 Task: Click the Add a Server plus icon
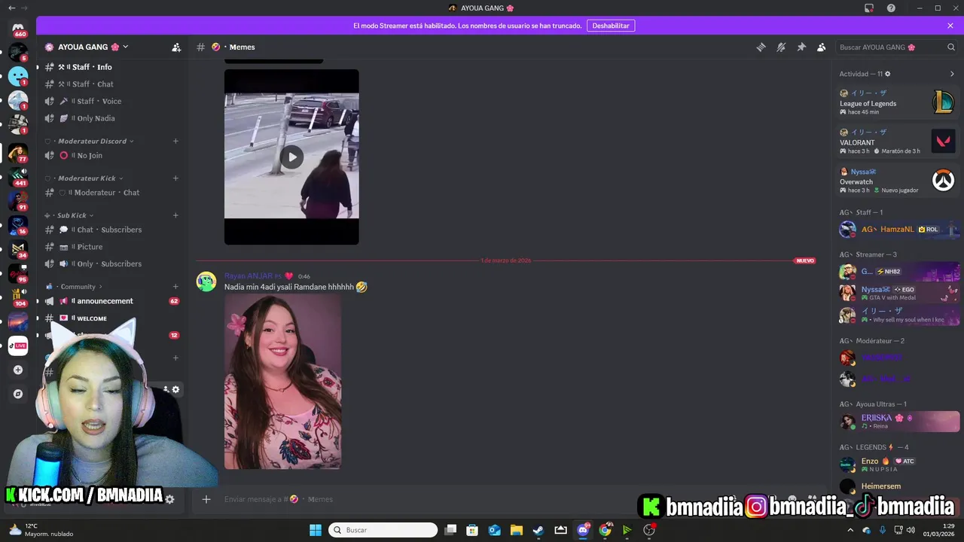18,370
